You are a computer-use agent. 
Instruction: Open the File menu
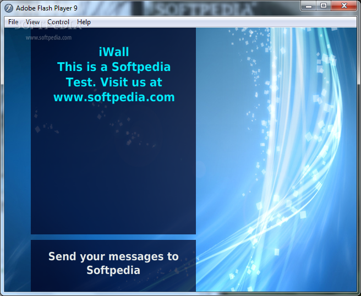tap(13, 22)
